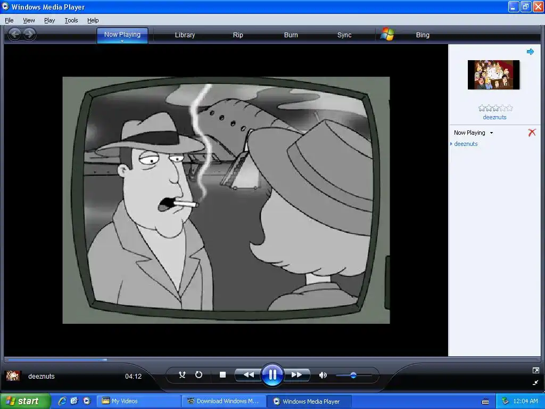Select the deeznuts item in the playlist
The width and height of the screenshot is (545, 409).
pyautogui.click(x=466, y=144)
